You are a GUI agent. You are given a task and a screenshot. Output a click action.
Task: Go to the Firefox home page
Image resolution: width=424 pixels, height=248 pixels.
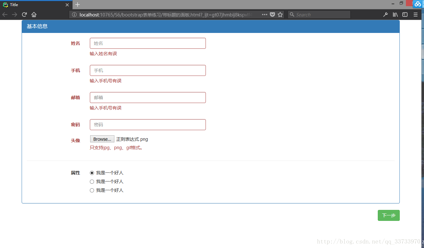pyautogui.click(x=34, y=15)
